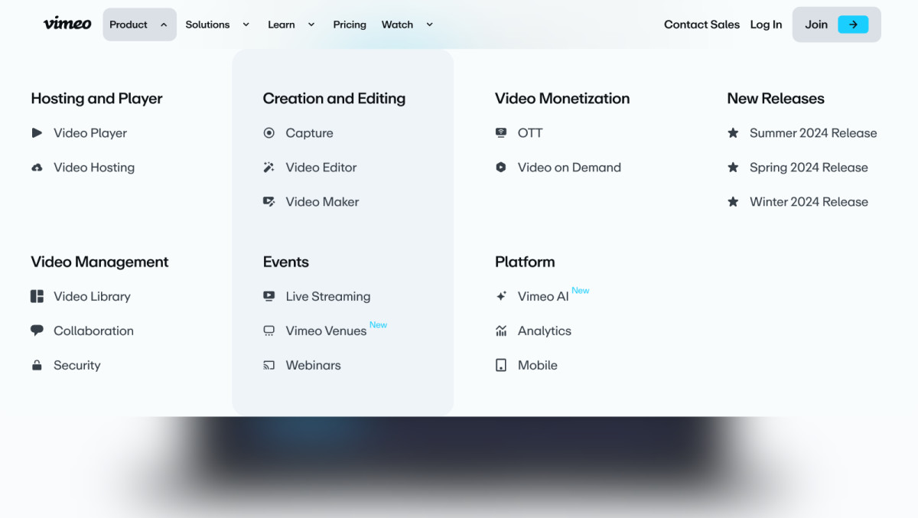Click Log In
Screen dimensions: 918x518
click(766, 24)
